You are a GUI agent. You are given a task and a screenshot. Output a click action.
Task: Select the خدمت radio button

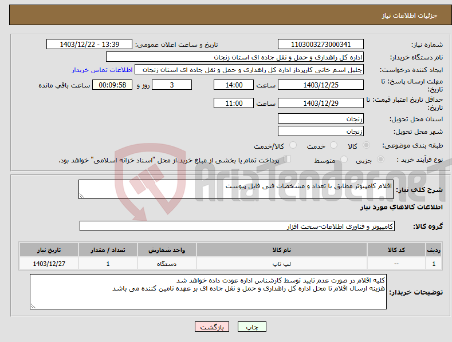[333, 145]
